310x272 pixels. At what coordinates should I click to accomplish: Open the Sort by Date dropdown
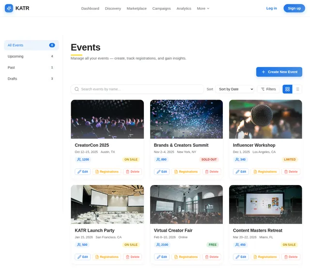click(235, 89)
